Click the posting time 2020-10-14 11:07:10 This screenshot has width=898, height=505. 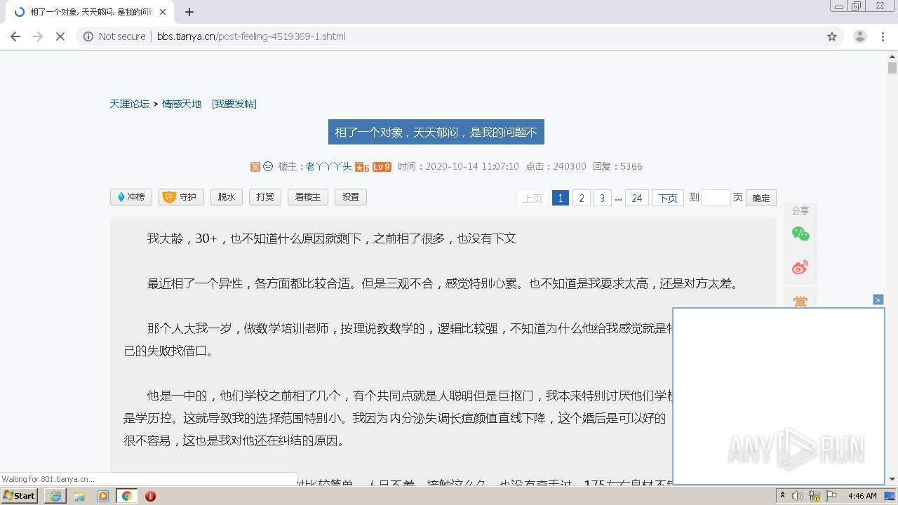pos(472,166)
